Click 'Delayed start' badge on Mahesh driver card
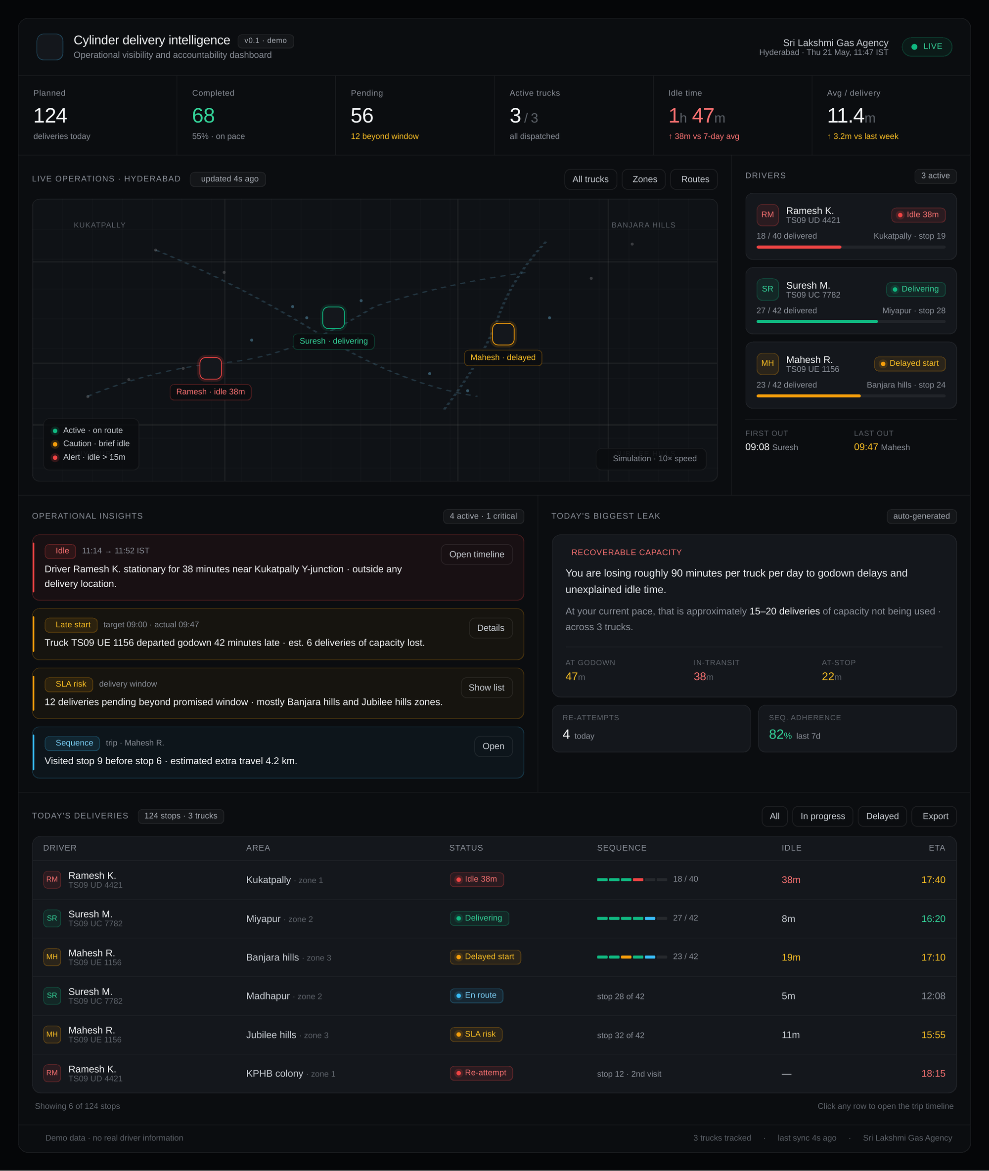Image resolution: width=989 pixels, height=1171 pixels. tap(910, 364)
